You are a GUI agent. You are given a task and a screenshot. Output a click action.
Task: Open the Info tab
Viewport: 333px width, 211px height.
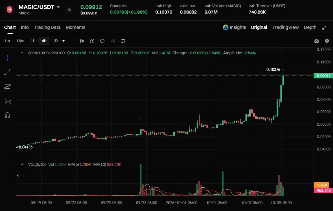(25, 27)
